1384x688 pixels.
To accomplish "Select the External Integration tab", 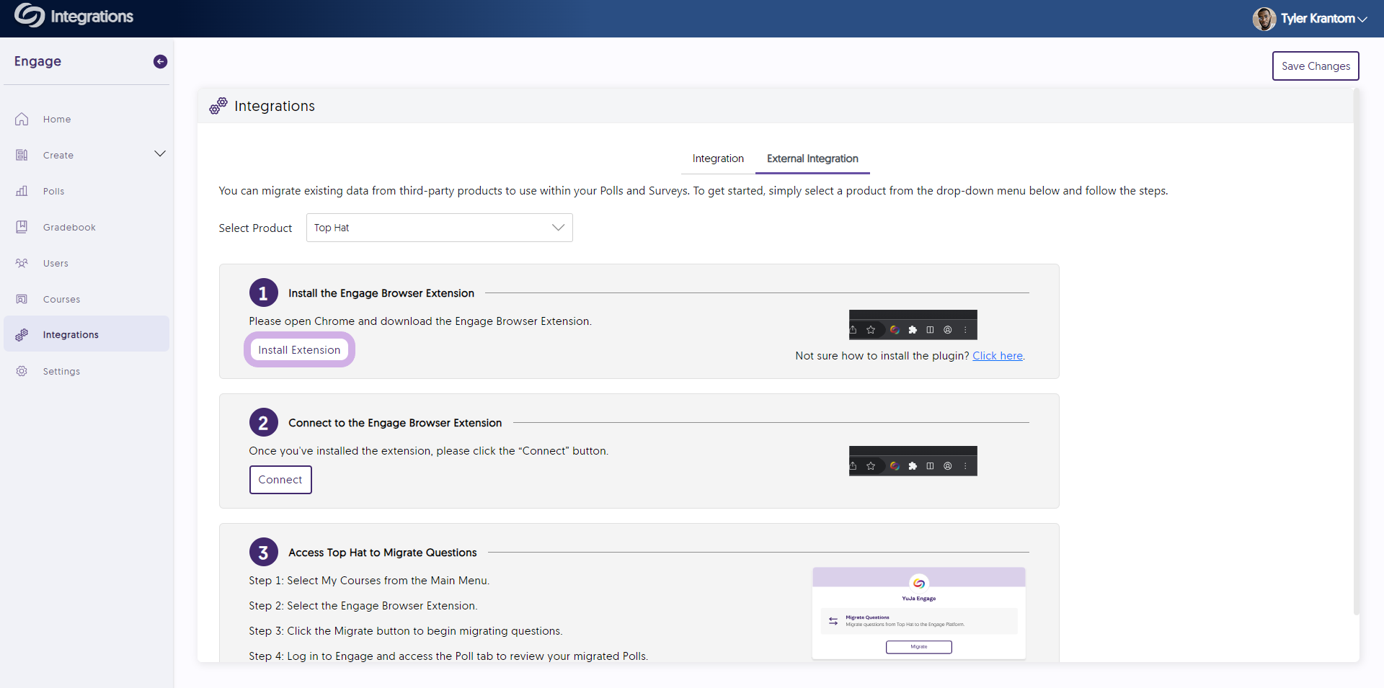I will tap(812, 158).
